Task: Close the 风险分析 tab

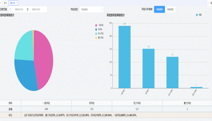Action: click(x=16, y=3)
